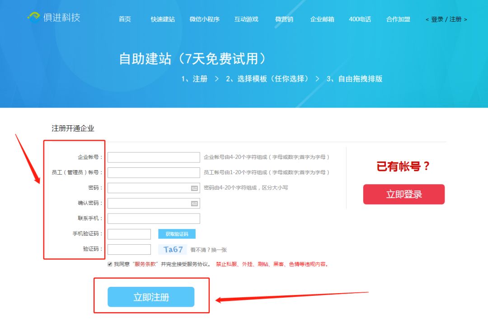Focus the 企业帐号 input field
Viewport: 488px width, 323px height.
click(x=154, y=157)
